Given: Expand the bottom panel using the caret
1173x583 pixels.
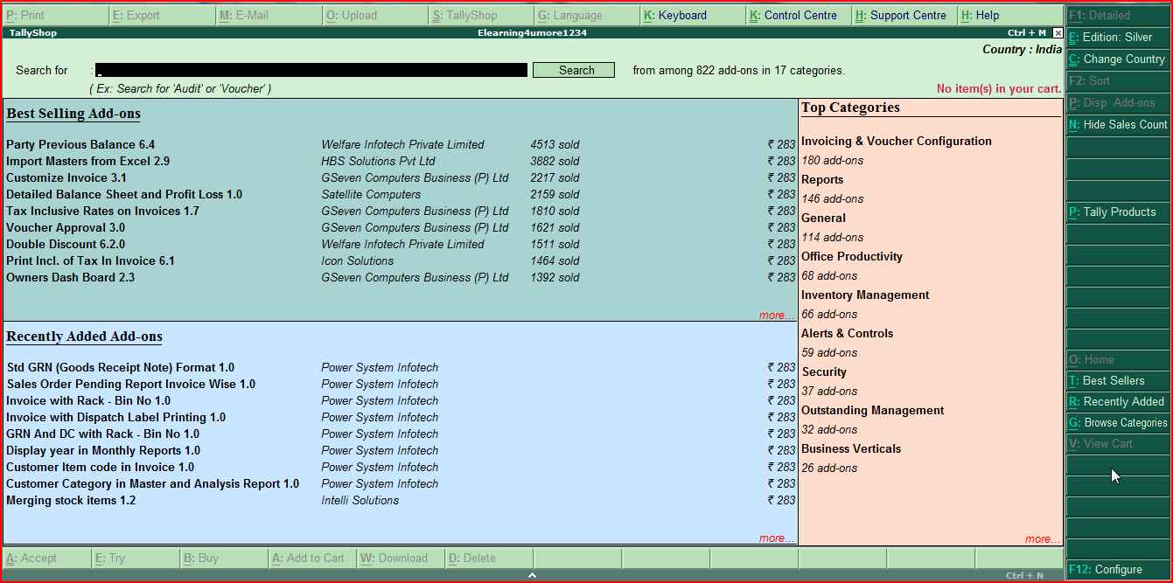Looking at the screenshot, I should 532,576.
